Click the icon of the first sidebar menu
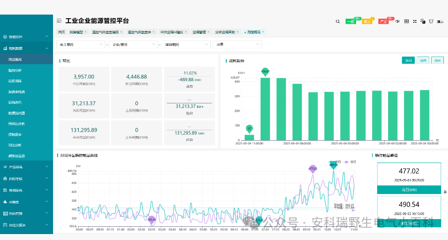 [5, 37]
